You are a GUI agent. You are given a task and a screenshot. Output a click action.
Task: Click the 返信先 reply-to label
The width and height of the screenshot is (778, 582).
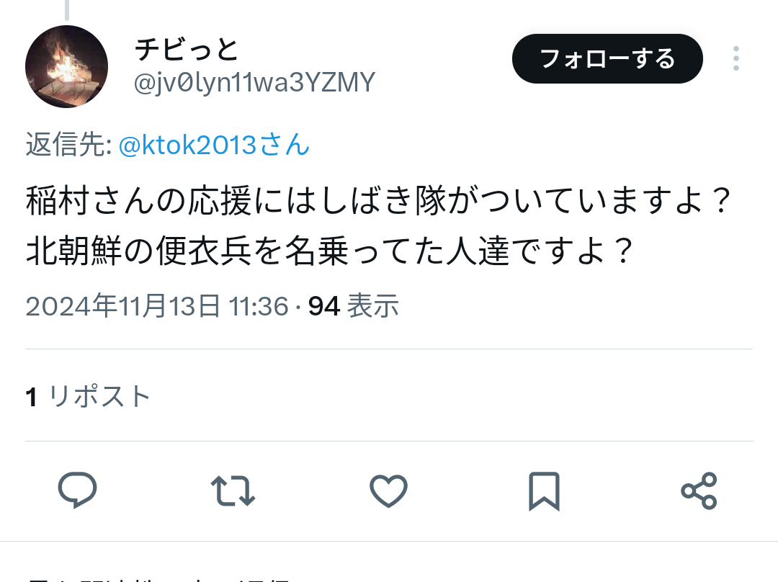[x=69, y=145]
